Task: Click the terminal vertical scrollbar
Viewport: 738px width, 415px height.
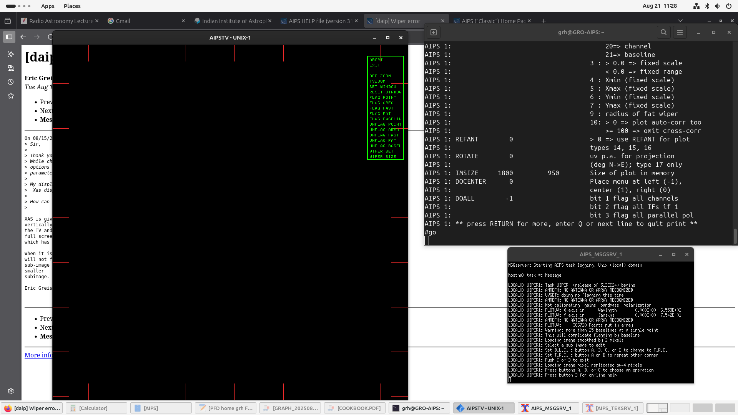Action: (x=735, y=236)
